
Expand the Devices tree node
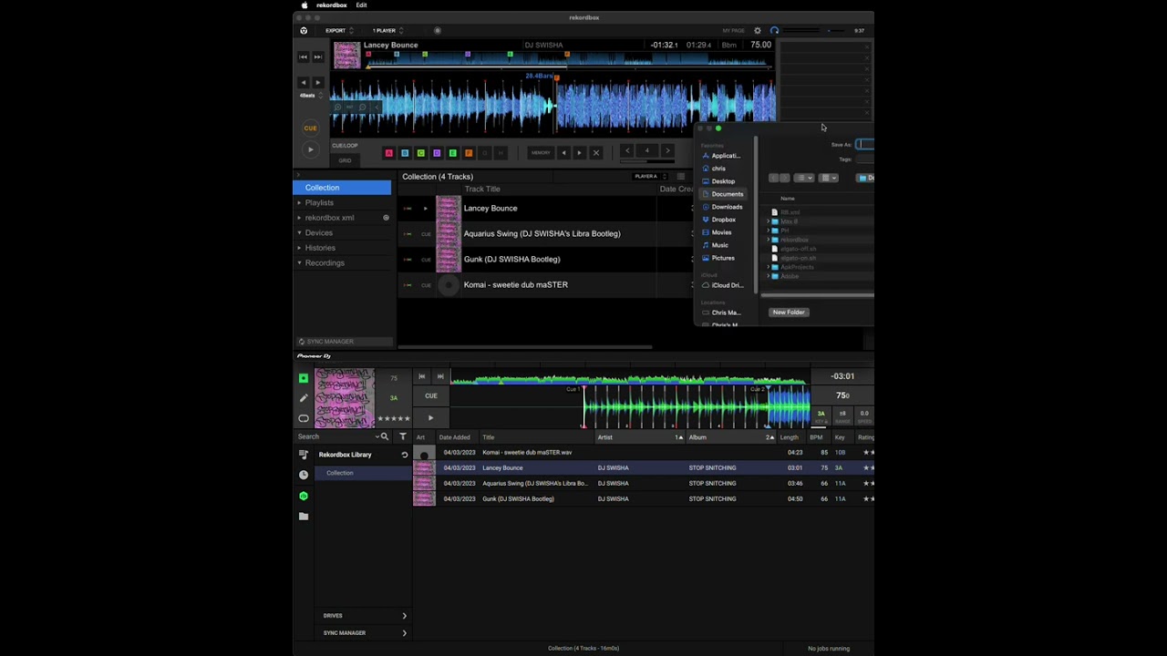point(299,233)
